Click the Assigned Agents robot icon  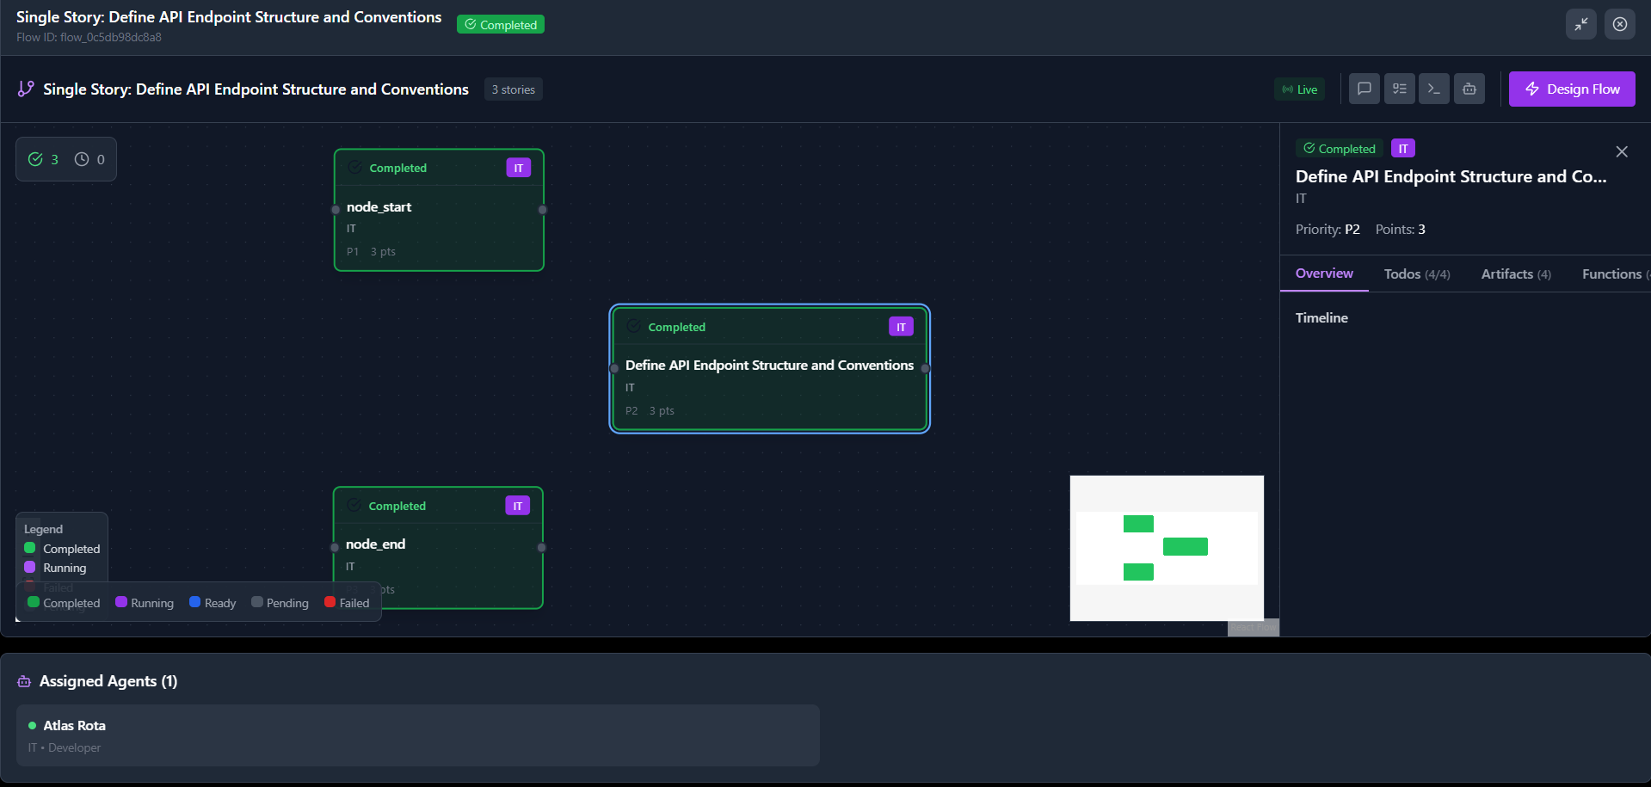tap(24, 681)
